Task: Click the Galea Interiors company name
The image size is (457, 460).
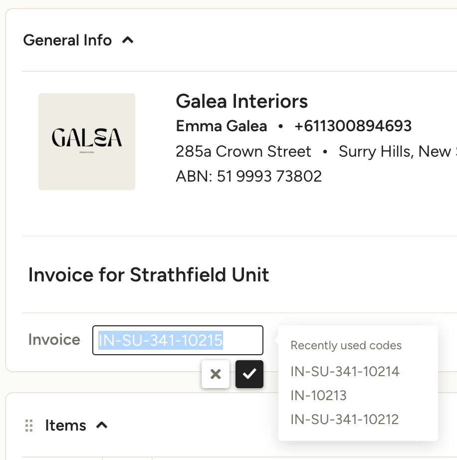Action: (x=241, y=101)
